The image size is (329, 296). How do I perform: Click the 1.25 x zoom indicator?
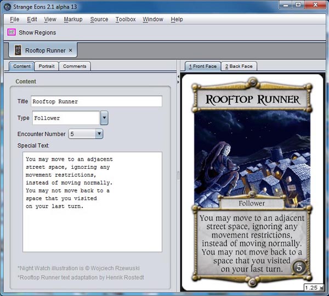point(314,288)
